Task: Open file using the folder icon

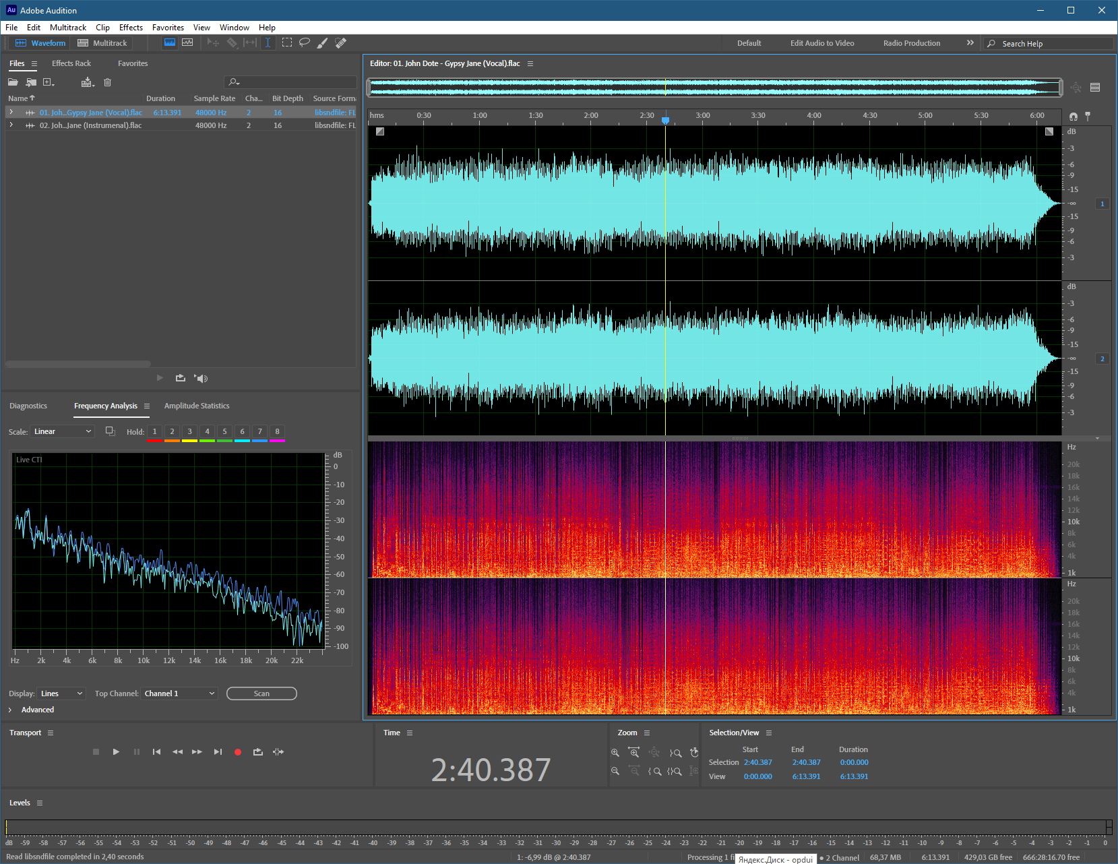Action: [13, 82]
